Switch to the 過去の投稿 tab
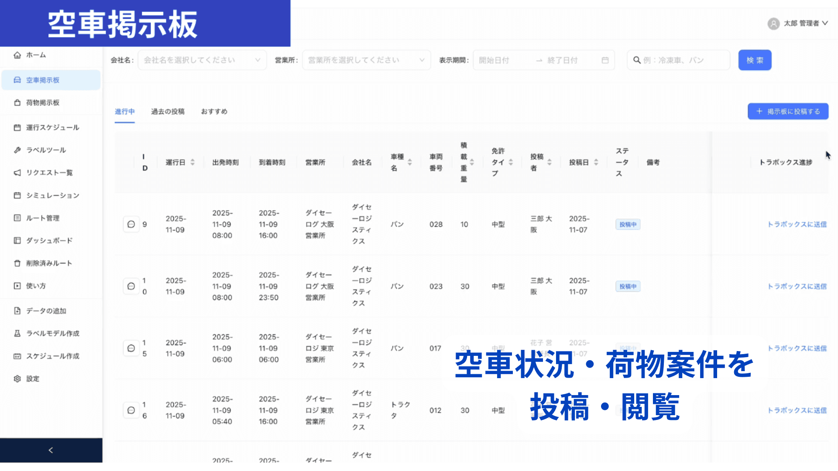This screenshot has width=838, height=471. pos(168,112)
